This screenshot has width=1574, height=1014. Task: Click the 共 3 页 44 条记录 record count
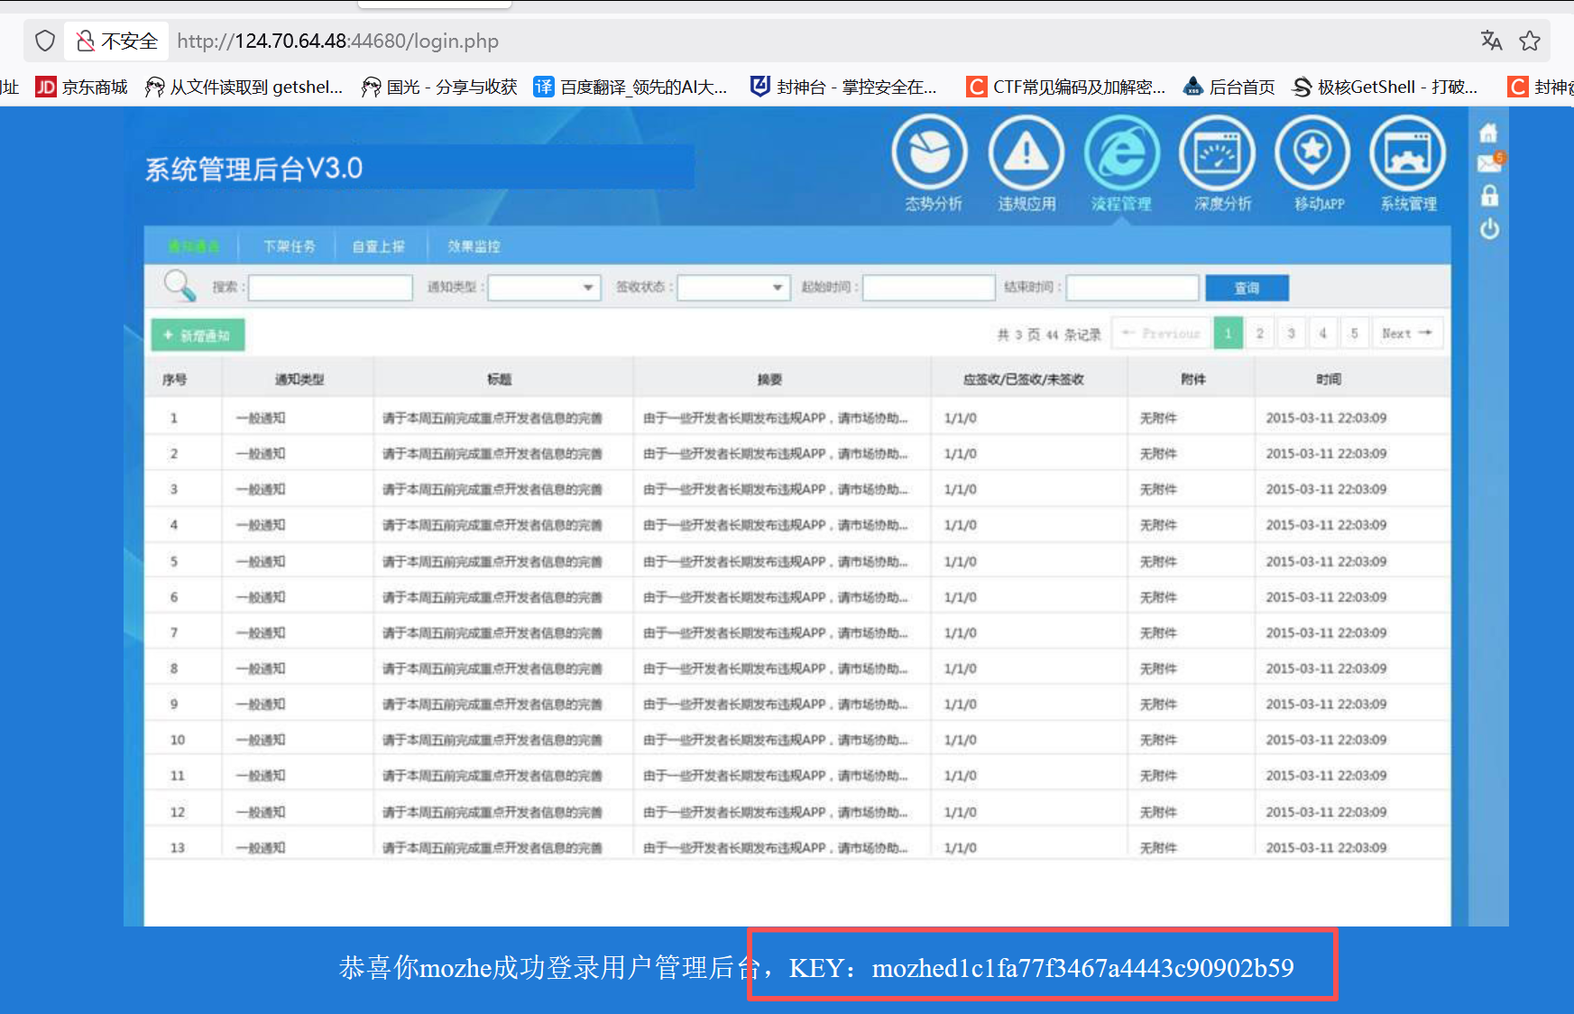[1049, 335]
